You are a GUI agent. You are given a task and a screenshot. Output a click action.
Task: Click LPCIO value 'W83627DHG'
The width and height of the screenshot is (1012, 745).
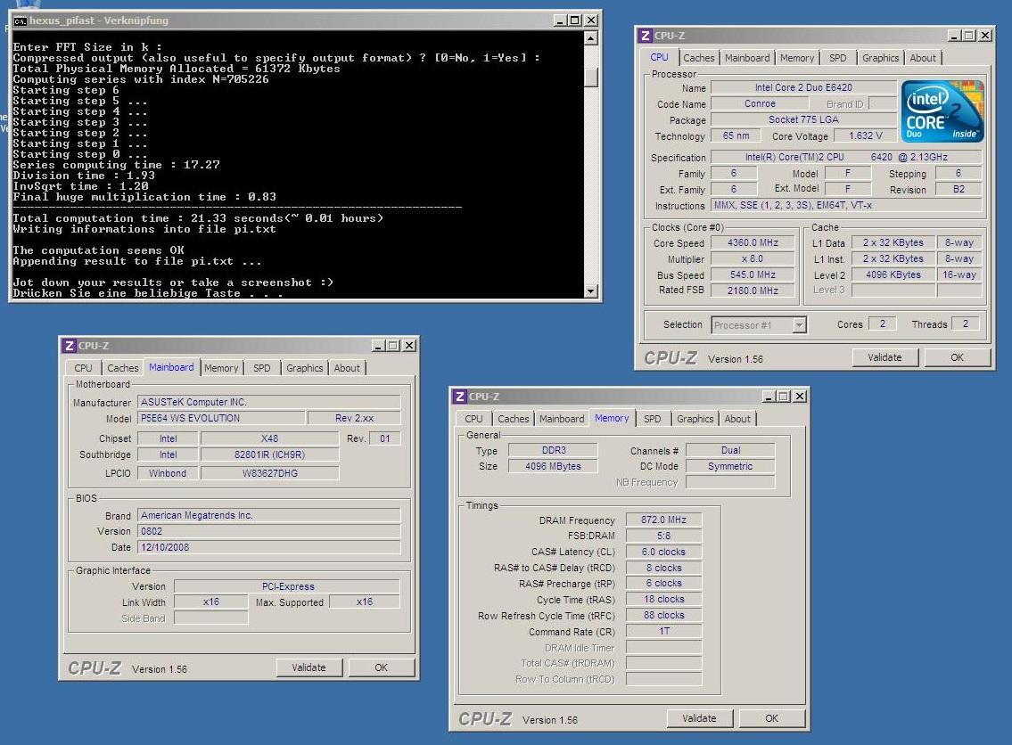(269, 473)
